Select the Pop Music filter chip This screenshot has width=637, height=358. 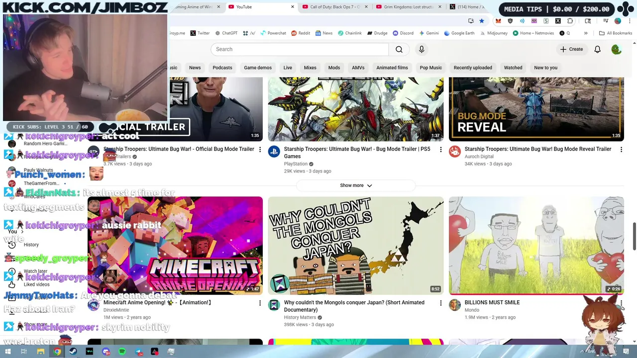click(431, 68)
